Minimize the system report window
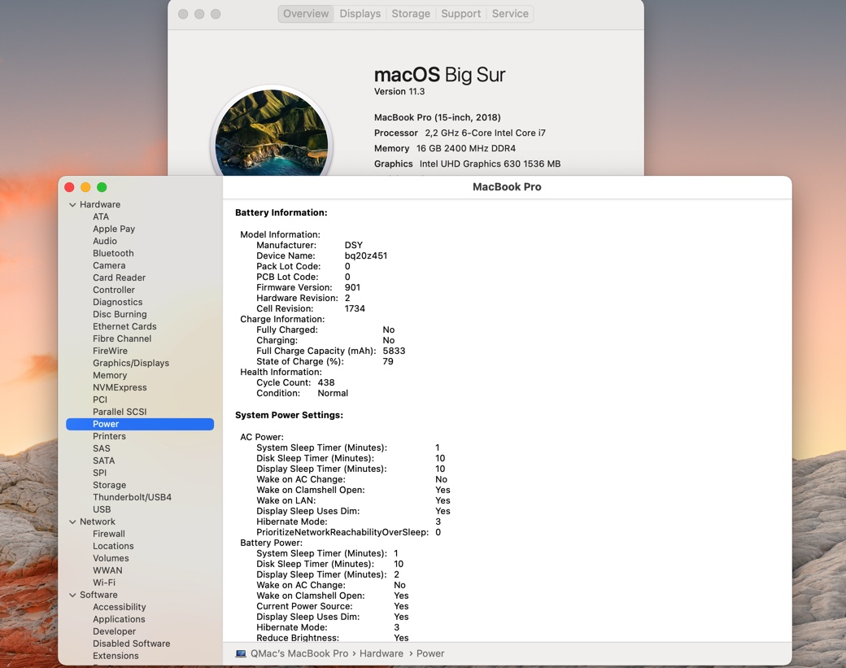 pyautogui.click(x=85, y=187)
